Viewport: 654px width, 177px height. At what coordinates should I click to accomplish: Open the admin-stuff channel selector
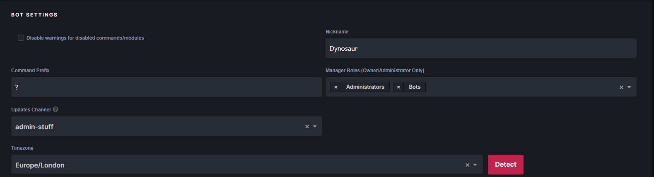click(x=157, y=127)
